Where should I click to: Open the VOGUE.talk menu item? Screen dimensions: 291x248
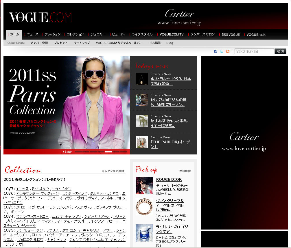(256, 35)
